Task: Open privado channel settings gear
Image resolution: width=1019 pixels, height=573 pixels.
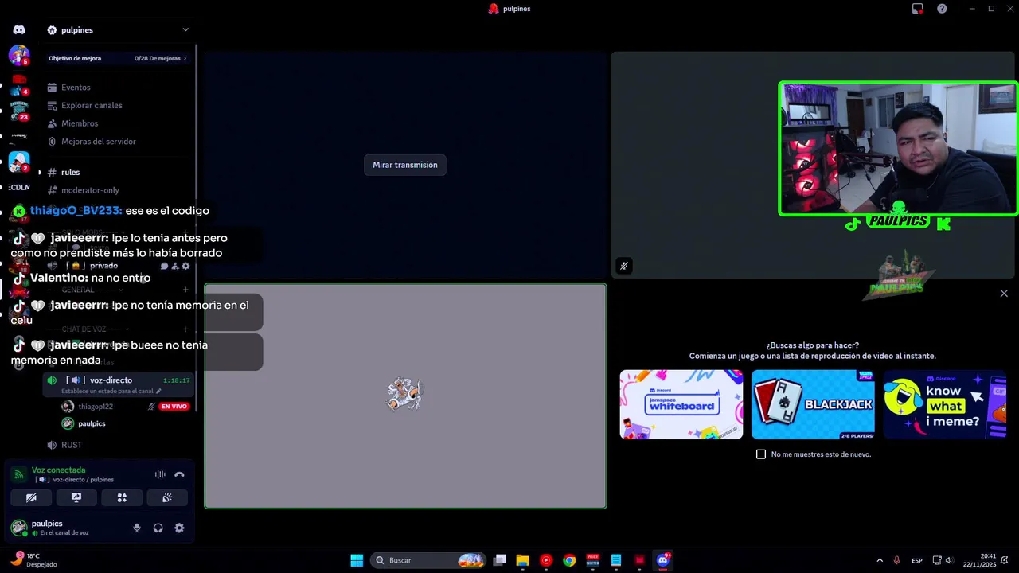Action: pyautogui.click(x=186, y=267)
